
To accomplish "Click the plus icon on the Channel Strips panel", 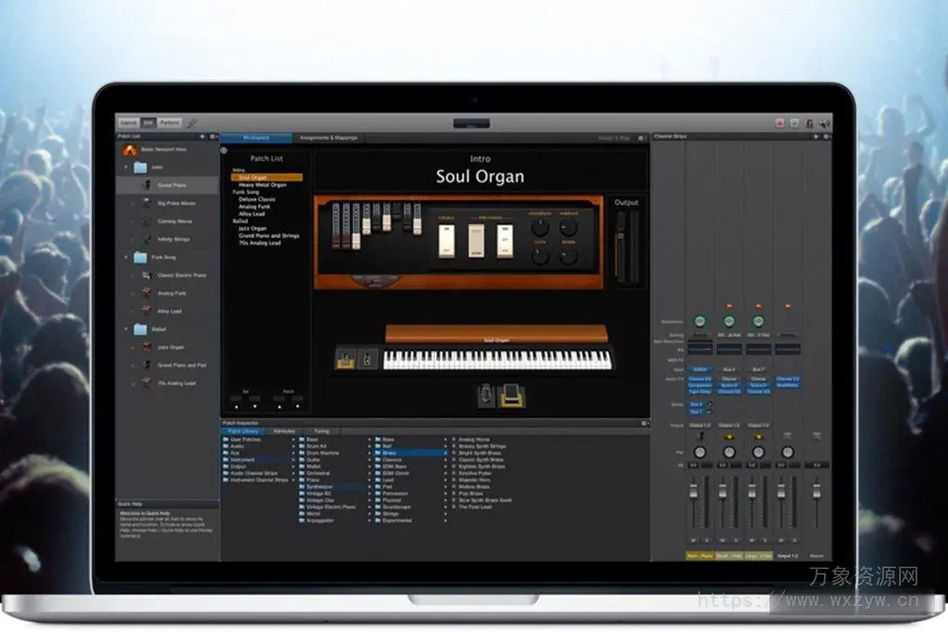I will click(x=816, y=135).
